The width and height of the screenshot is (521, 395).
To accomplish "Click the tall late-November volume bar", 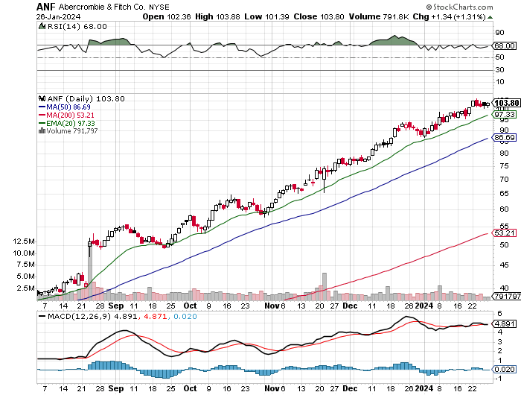I will [325, 287].
